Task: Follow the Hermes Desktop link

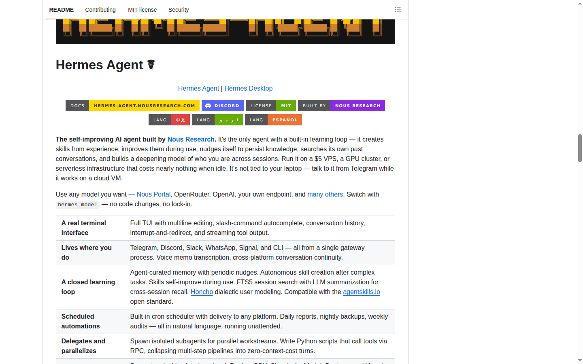Action: click(249, 88)
